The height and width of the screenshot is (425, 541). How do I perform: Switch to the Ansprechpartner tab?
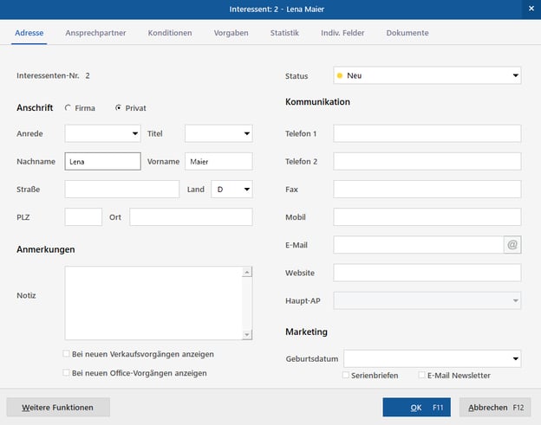(x=95, y=33)
